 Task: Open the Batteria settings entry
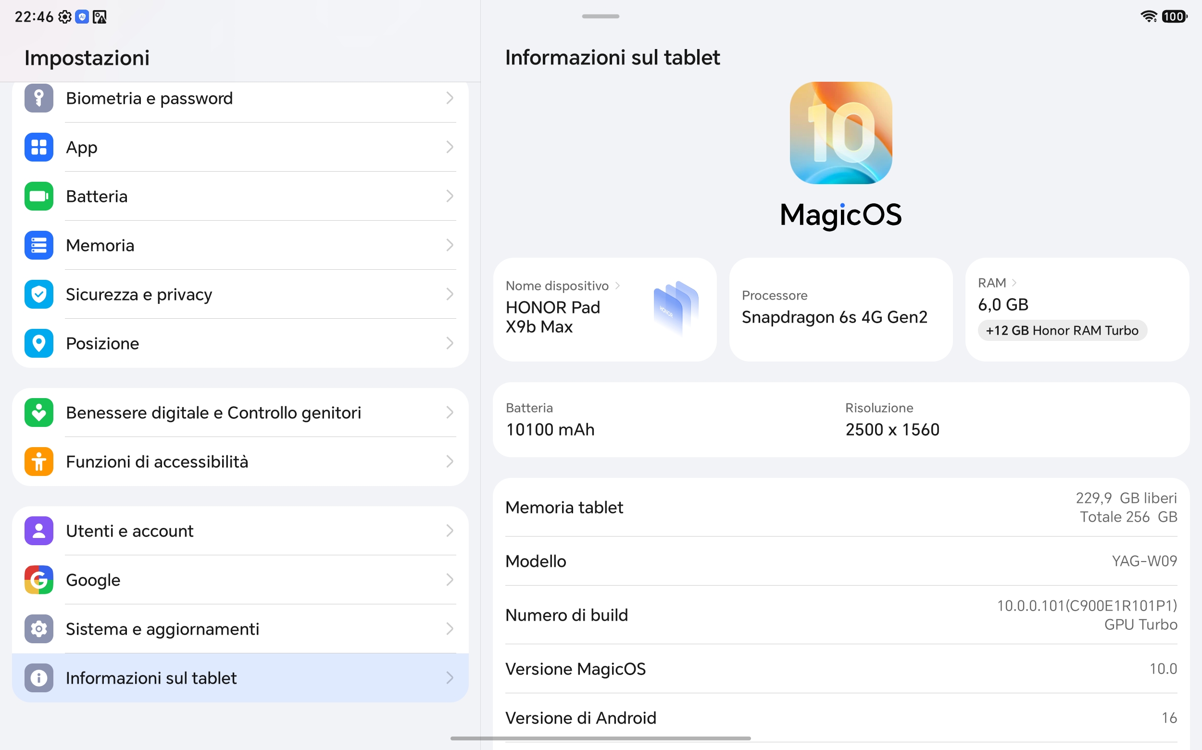click(x=240, y=197)
